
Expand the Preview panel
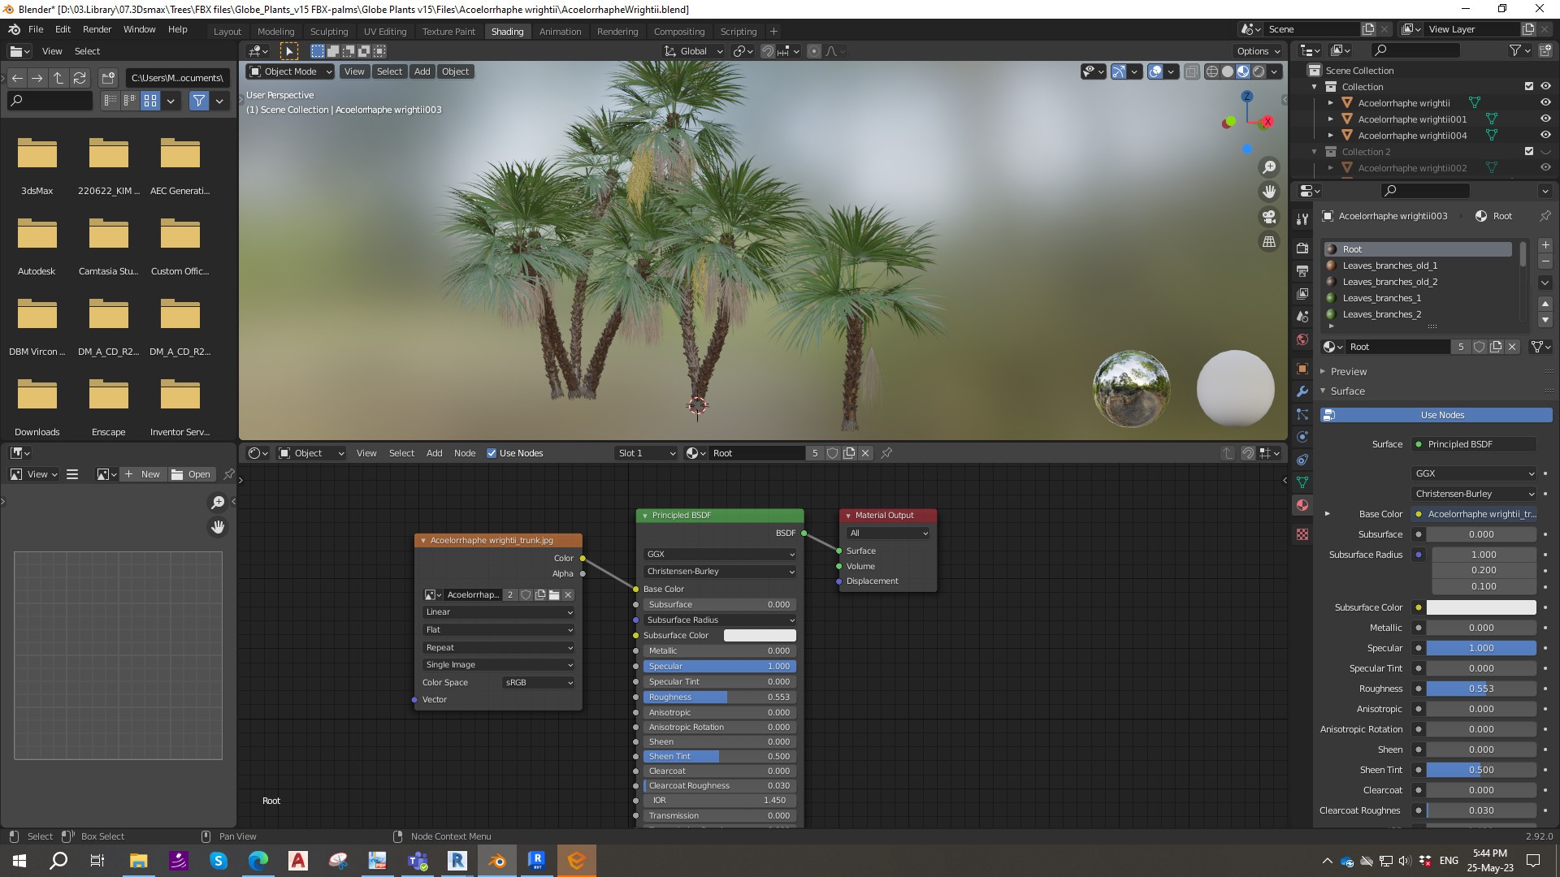point(1348,371)
